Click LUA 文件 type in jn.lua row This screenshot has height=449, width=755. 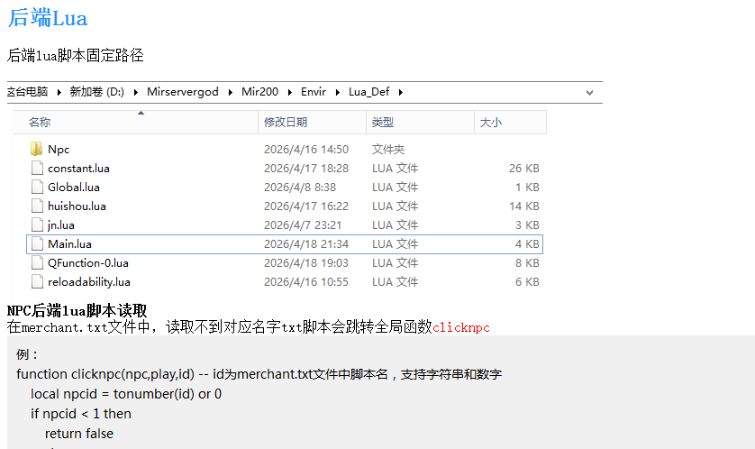[395, 225]
